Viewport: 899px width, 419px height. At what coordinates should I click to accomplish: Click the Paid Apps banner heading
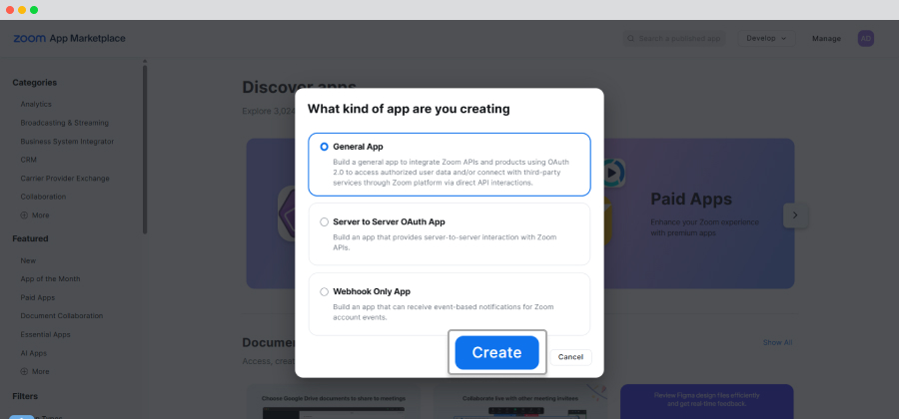tap(691, 200)
